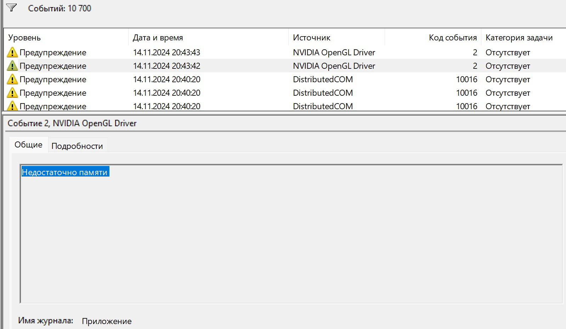Click the selected text Недостаточно памяти
The image size is (566, 329).
(64, 172)
